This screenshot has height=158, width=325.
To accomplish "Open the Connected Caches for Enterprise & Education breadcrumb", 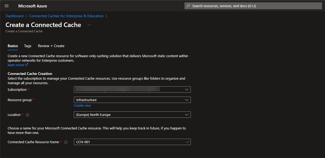I will click(66, 16).
